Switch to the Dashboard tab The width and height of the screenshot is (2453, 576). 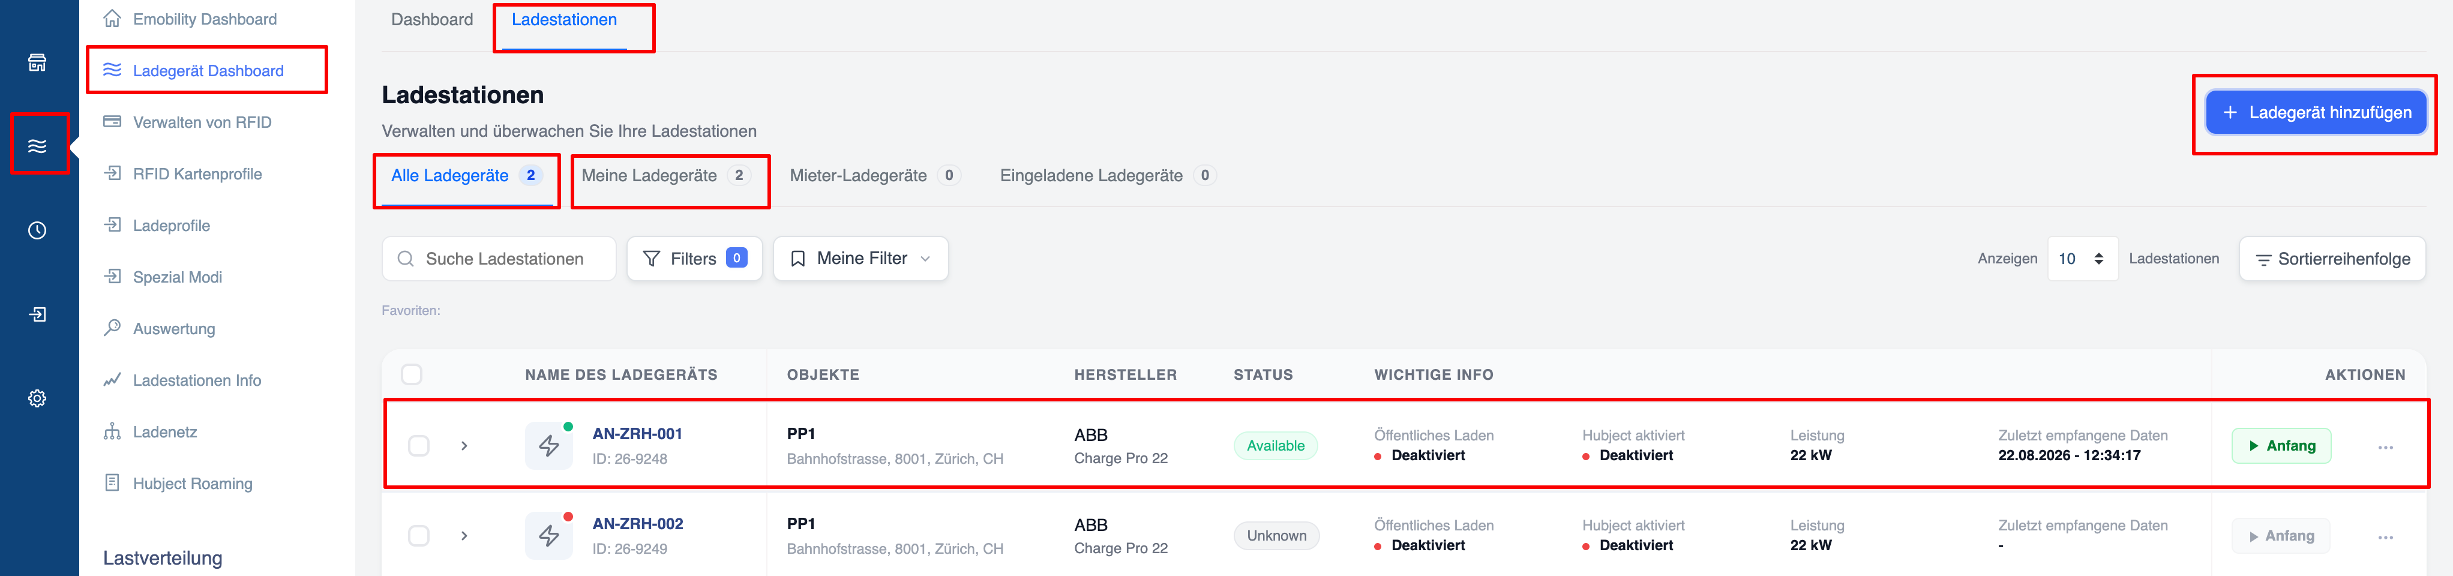(431, 20)
